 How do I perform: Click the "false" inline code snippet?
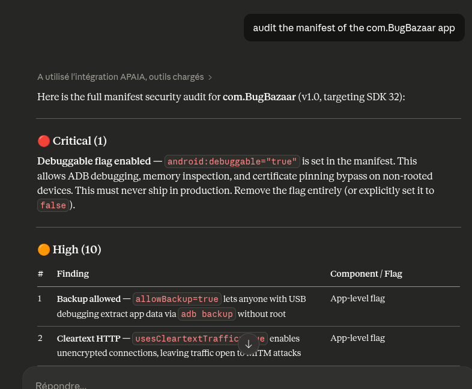[x=53, y=205]
